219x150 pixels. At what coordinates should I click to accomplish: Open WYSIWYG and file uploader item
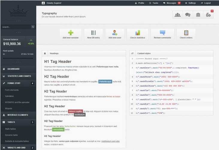click(17, 102)
